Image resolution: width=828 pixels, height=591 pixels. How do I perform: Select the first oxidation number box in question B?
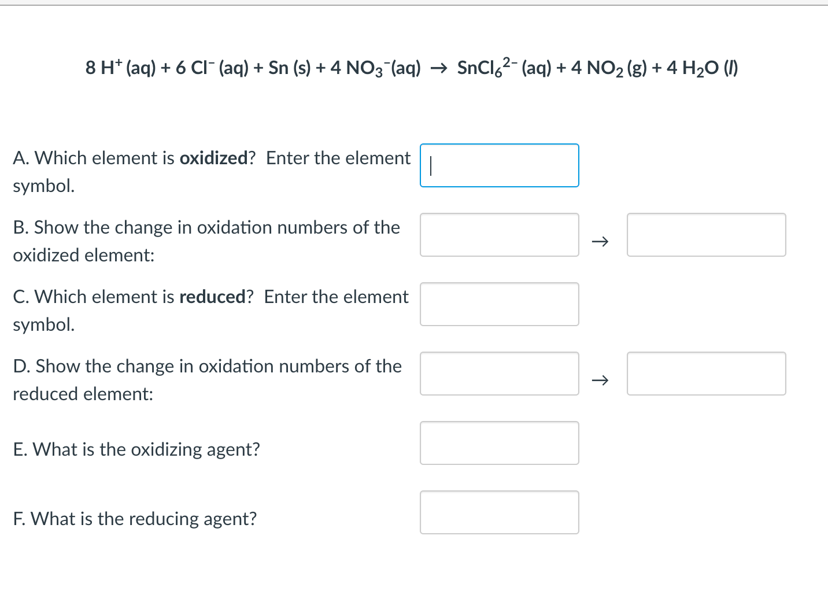[499, 235]
